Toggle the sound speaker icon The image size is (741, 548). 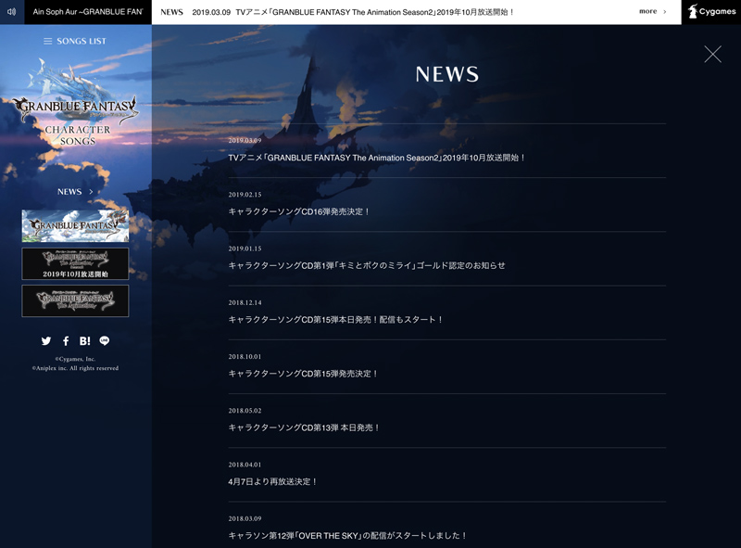tap(12, 12)
